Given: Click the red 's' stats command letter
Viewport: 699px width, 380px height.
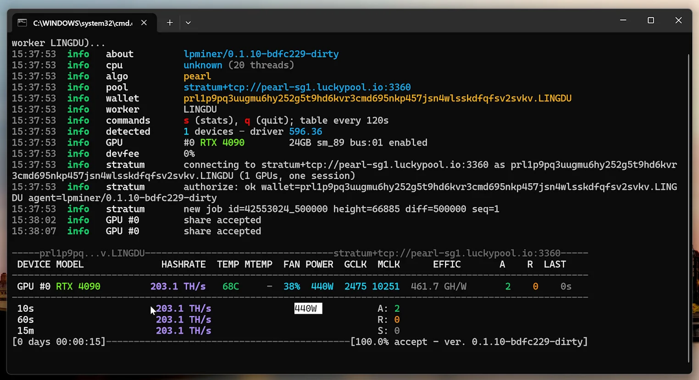Looking at the screenshot, I should [x=186, y=121].
